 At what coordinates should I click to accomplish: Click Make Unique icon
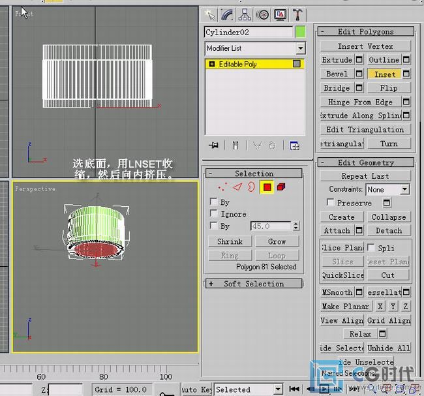pyautogui.click(x=257, y=145)
